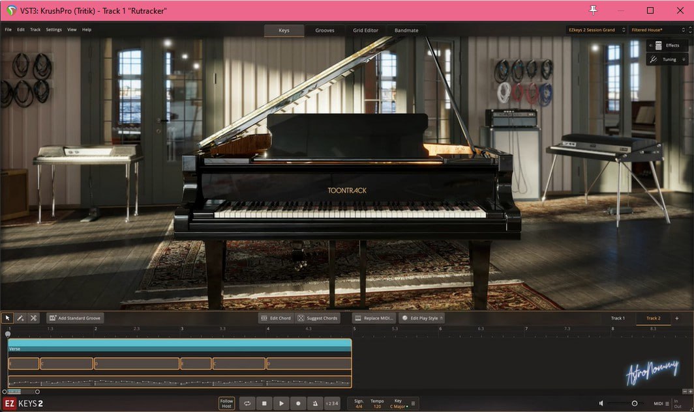Screen dimensions: 694x412
Task: Toggle loop playback
Action: click(x=247, y=403)
